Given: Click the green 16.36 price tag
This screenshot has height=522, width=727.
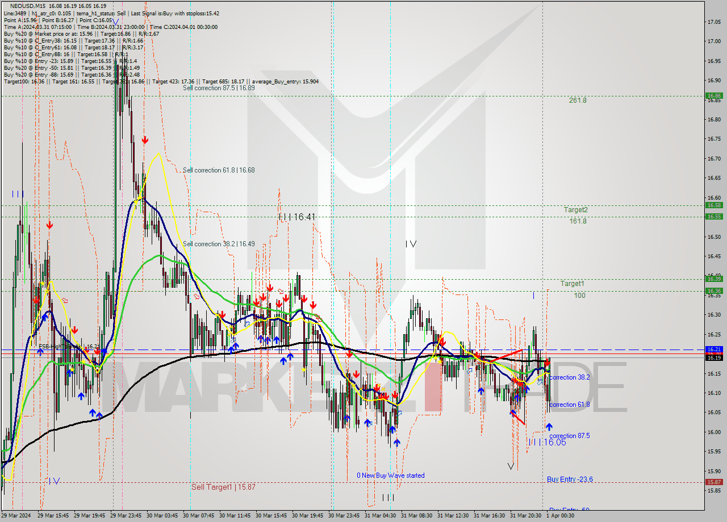Looking at the screenshot, I should 714,291.
